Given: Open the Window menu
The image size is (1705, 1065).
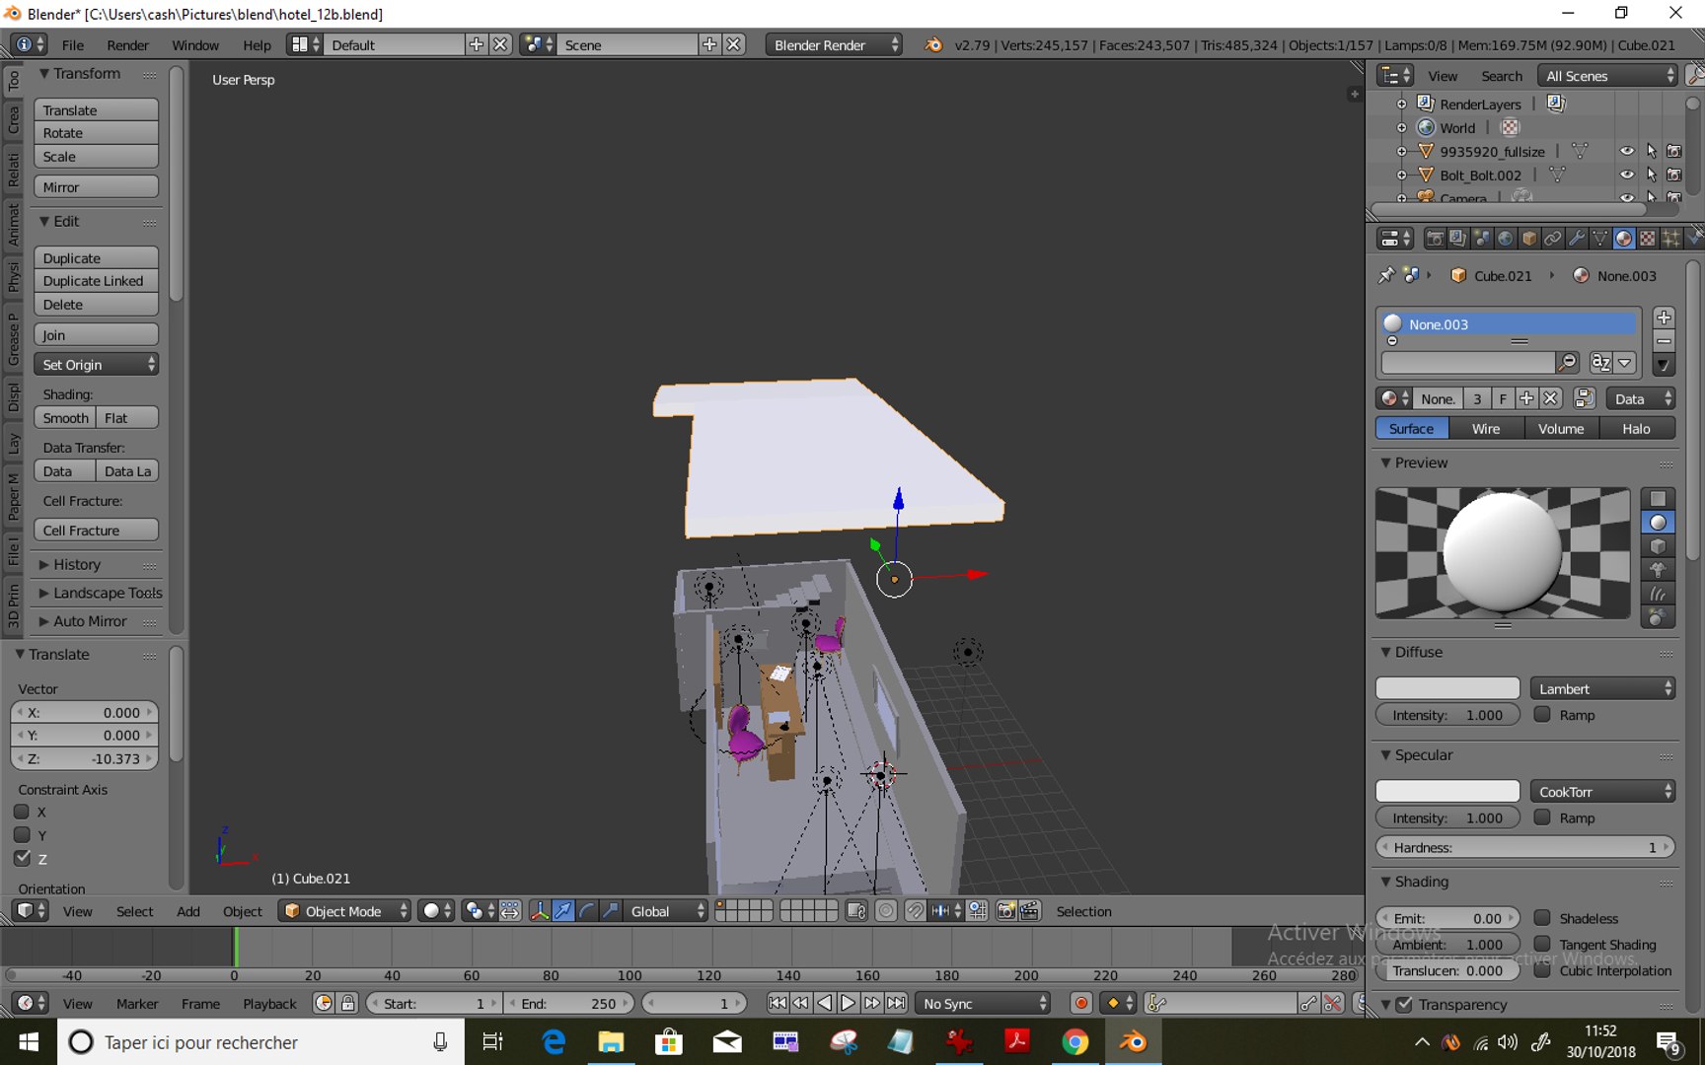Looking at the screenshot, I should point(195,44).
